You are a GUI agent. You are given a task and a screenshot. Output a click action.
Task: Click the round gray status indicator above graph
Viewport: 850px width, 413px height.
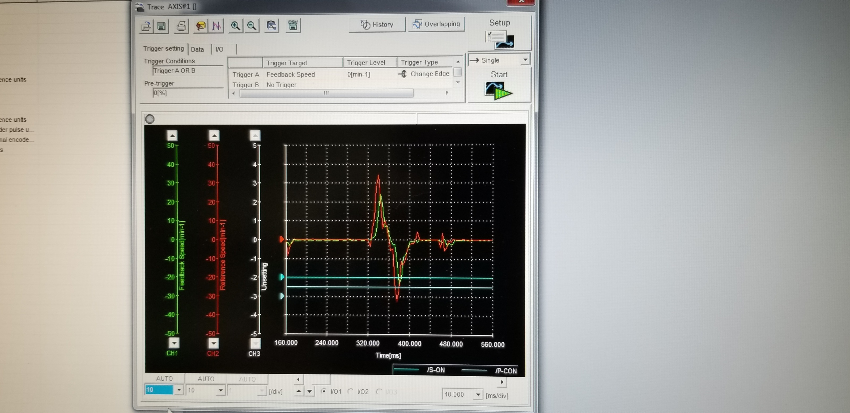point(150,119)
